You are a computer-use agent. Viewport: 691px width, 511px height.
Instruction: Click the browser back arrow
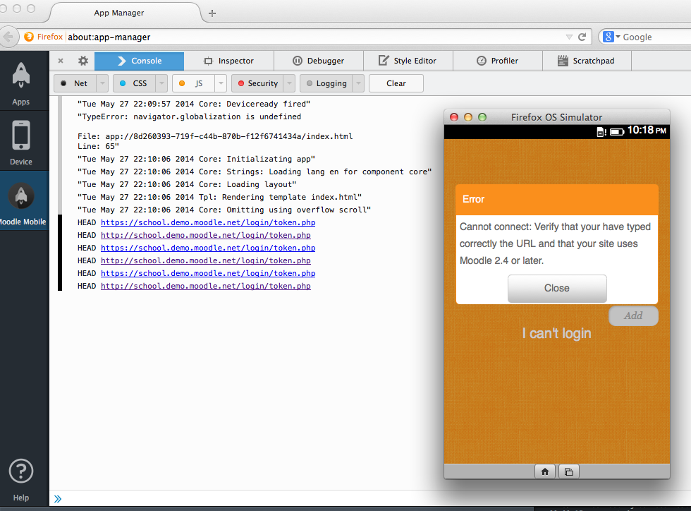pos(8,37)
